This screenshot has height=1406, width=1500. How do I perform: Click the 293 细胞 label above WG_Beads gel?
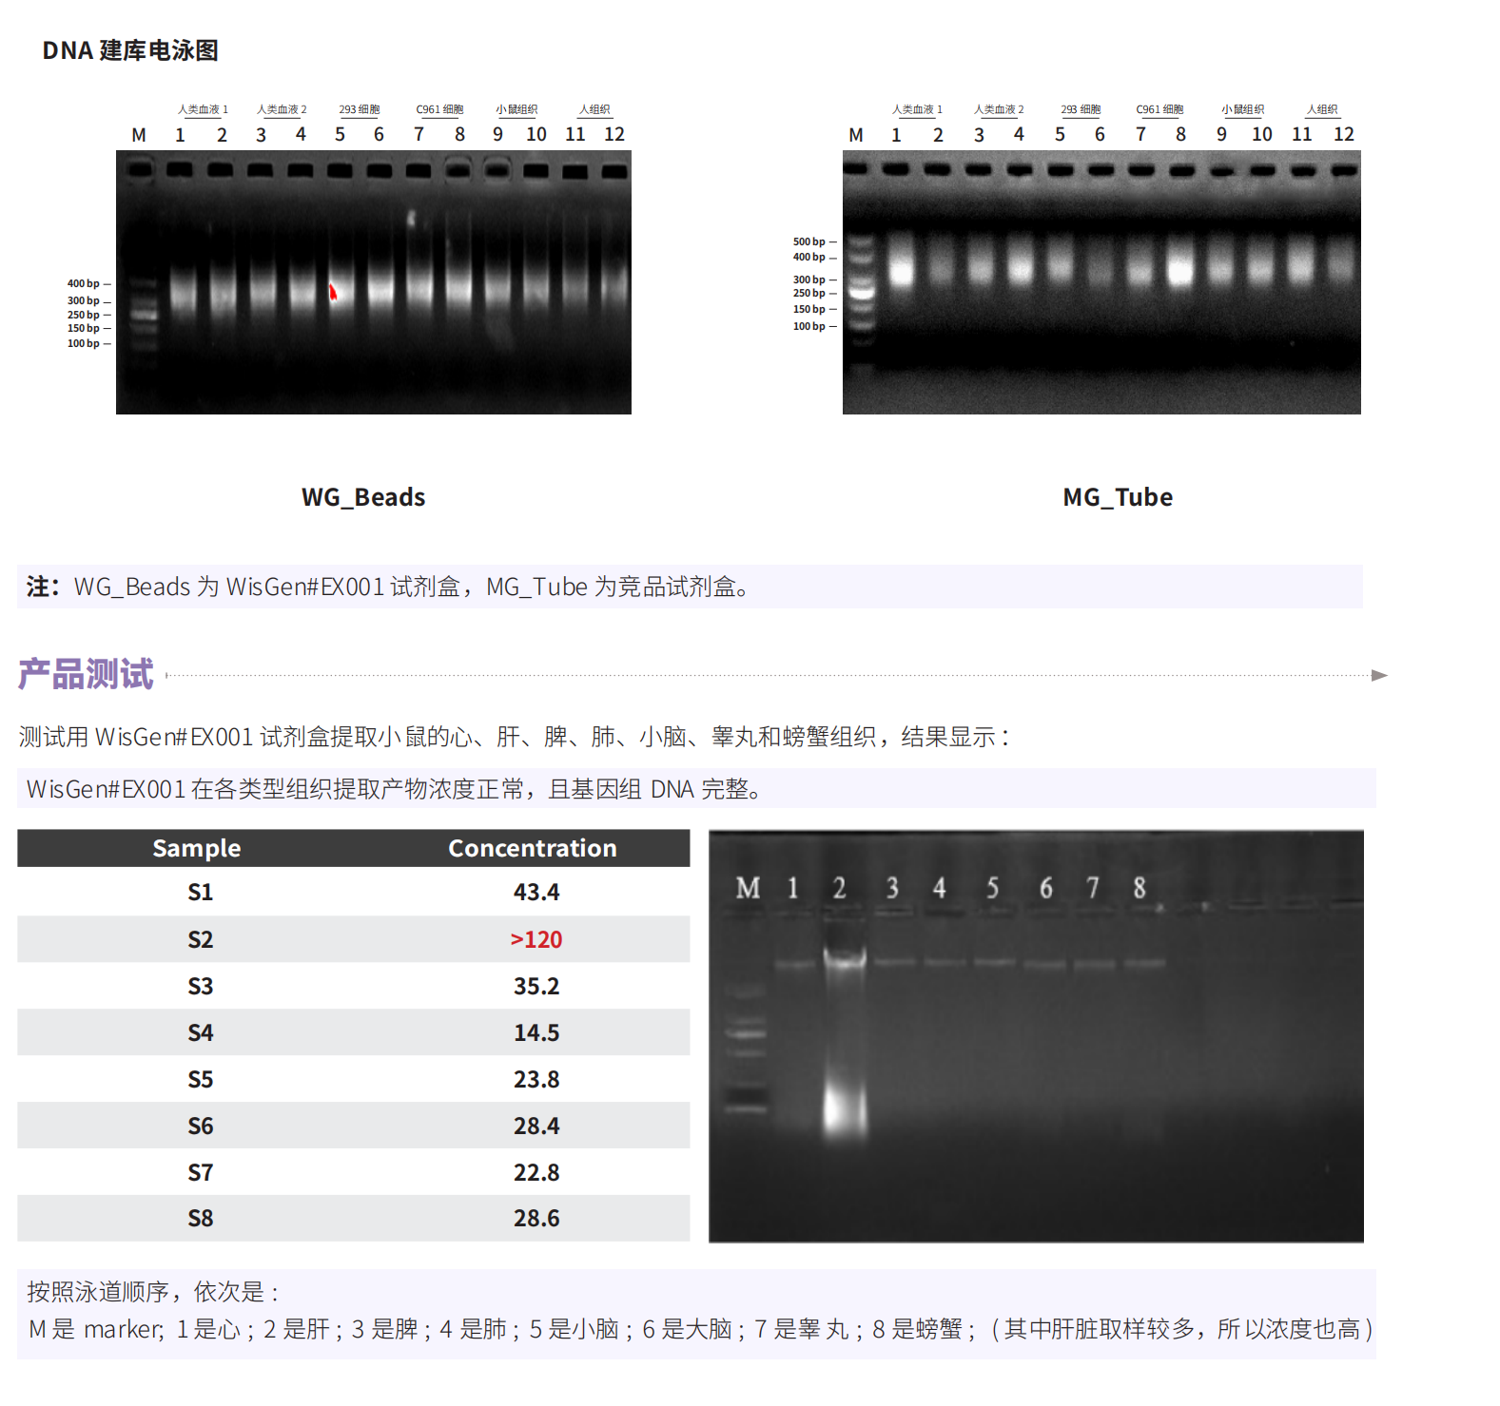coord(360,109)
